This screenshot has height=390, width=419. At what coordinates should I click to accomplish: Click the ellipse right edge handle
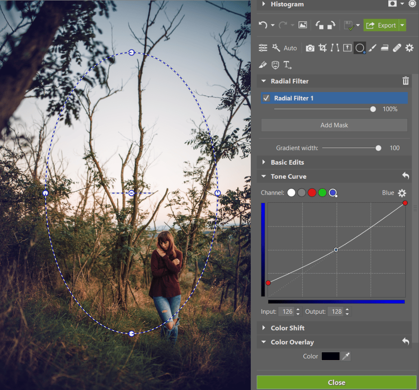217,193
